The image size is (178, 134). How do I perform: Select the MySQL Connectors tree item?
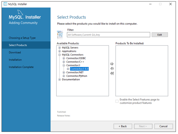(73, 55)
